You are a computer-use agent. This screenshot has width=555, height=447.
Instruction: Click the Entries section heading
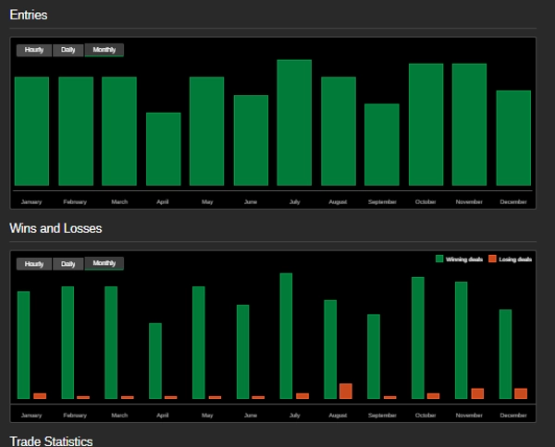tap(29, 15)
